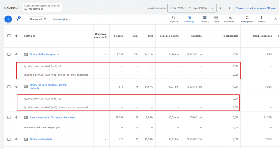
Task: Open the filter funnel icon
Action: [x=18, y=19]
